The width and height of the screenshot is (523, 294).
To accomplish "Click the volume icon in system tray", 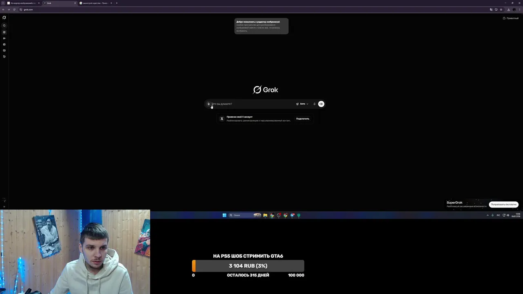I will pos(508,215).
